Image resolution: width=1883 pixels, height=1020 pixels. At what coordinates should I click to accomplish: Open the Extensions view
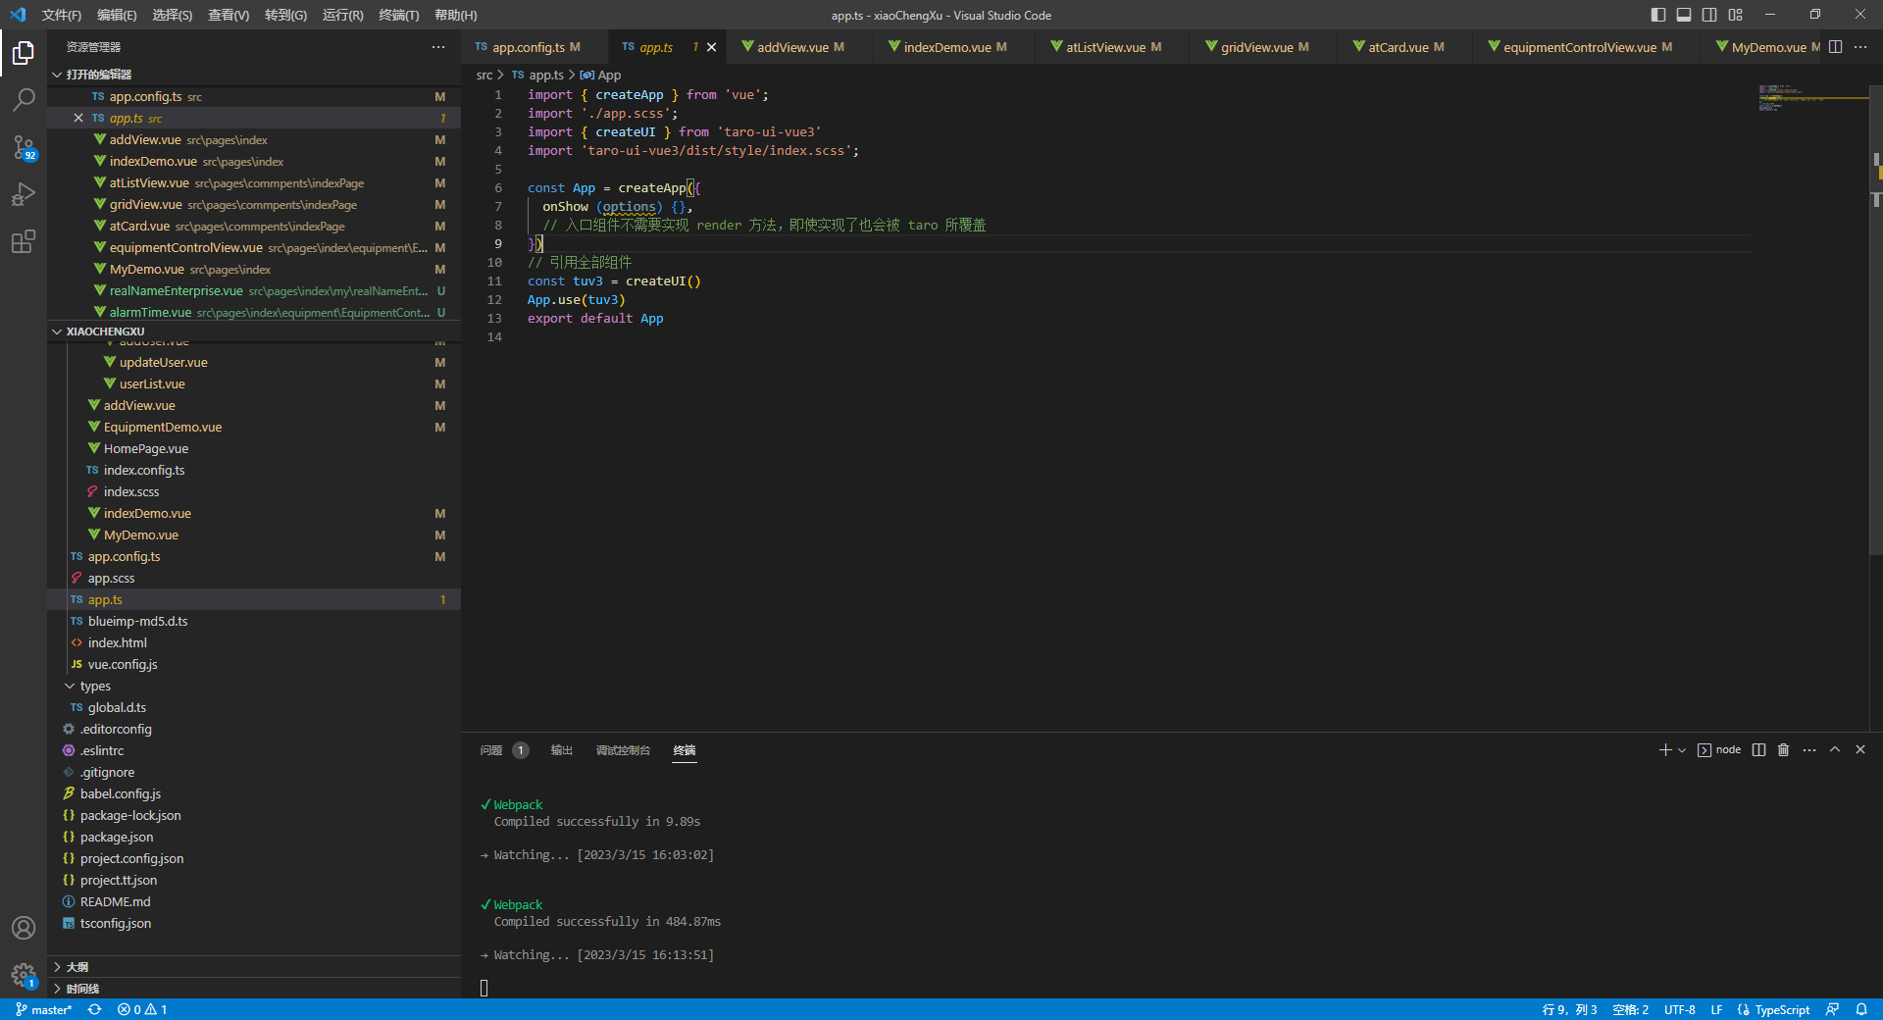click(24, 242)
